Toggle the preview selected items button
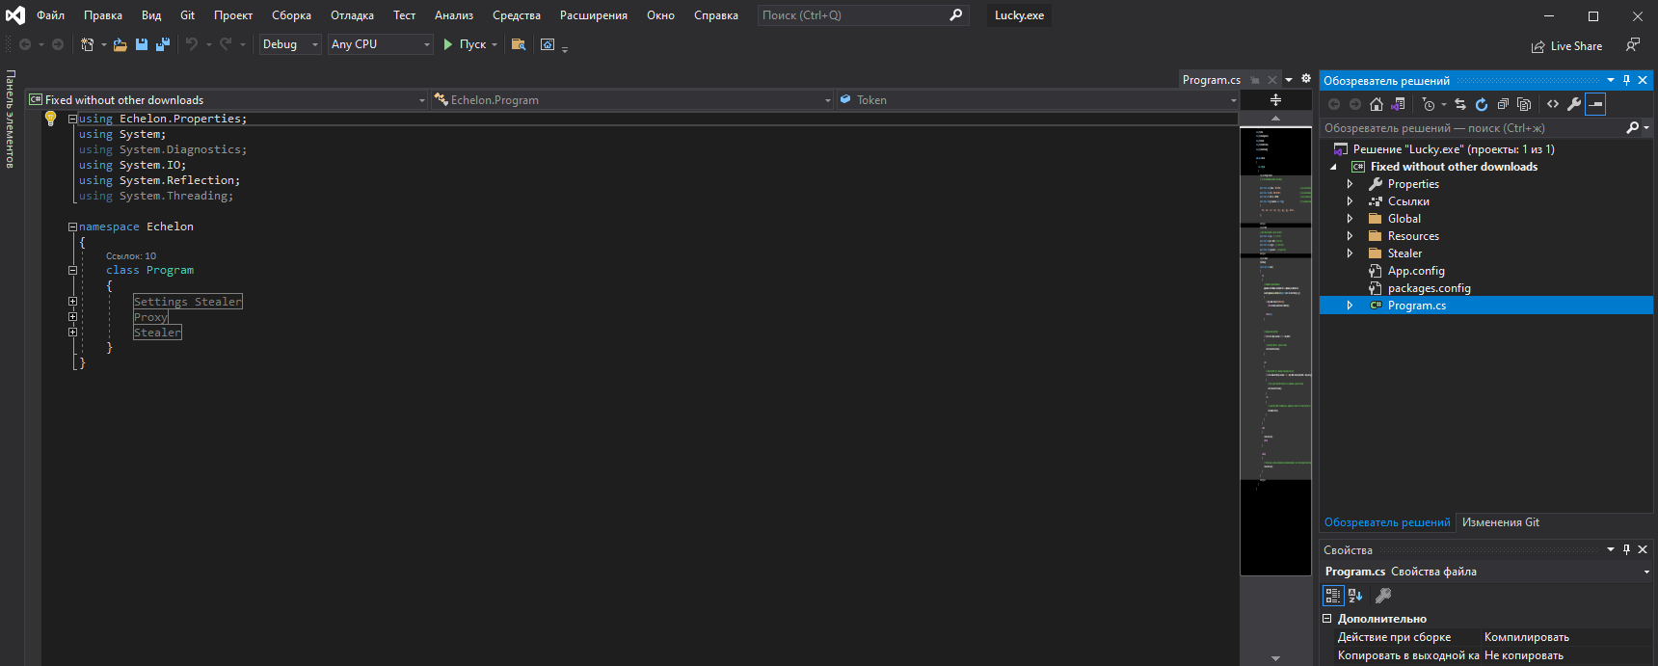This screenshot has height=666, width=1658. (x=1595, y=104)
